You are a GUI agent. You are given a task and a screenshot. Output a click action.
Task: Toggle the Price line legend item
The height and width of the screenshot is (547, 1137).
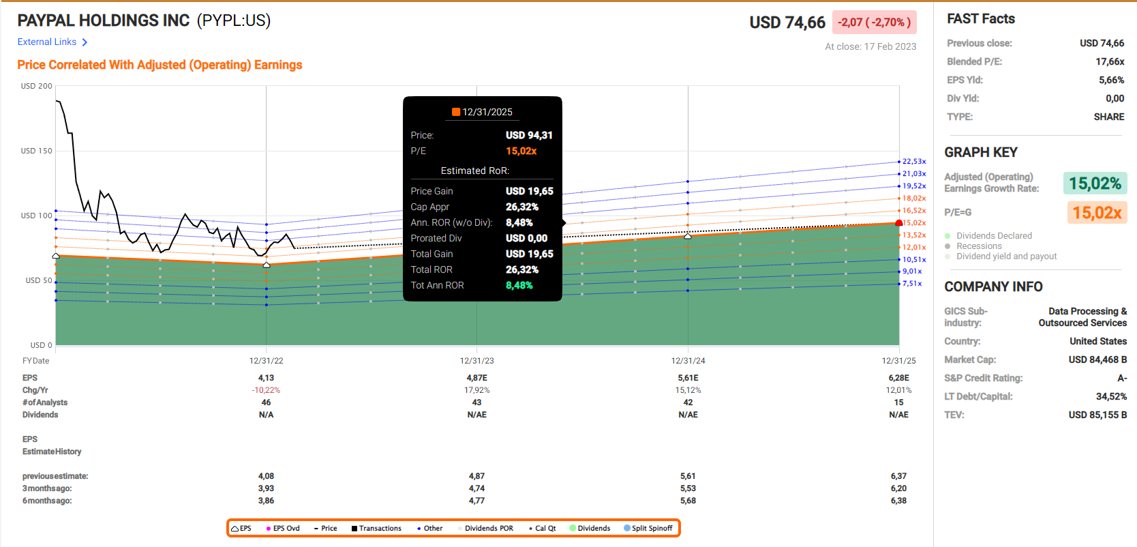pos(325,529)
